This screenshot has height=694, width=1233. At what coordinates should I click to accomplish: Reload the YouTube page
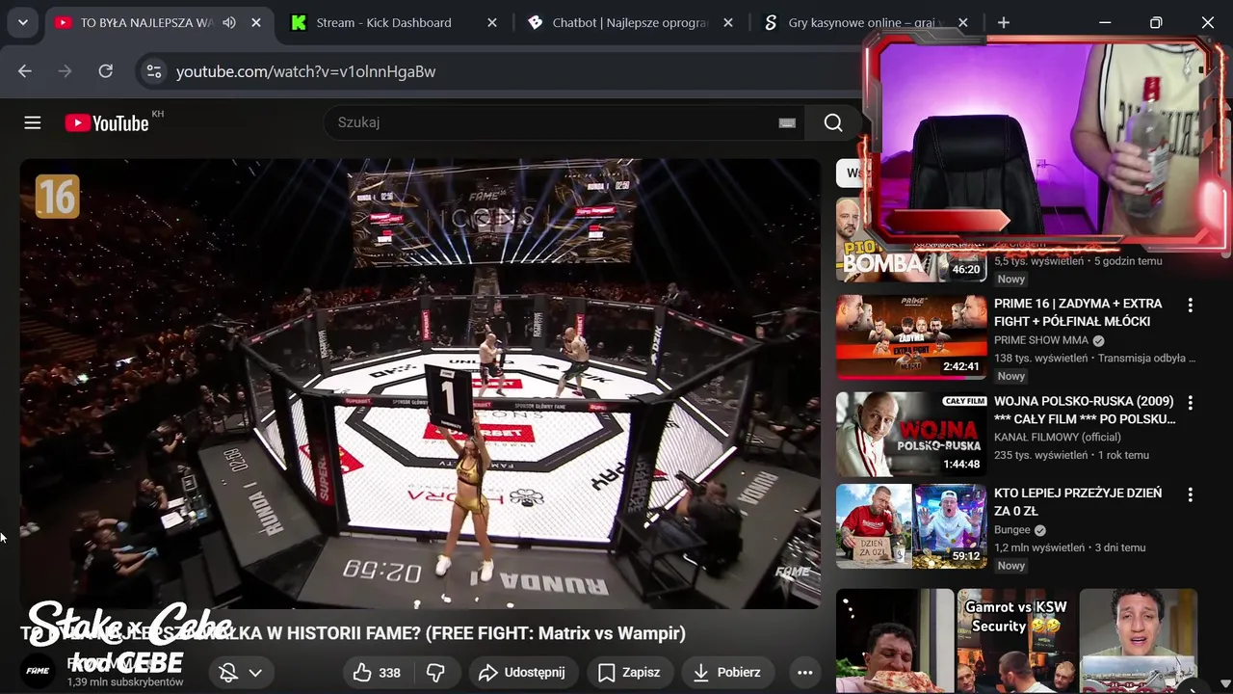[x=106, y=70]
